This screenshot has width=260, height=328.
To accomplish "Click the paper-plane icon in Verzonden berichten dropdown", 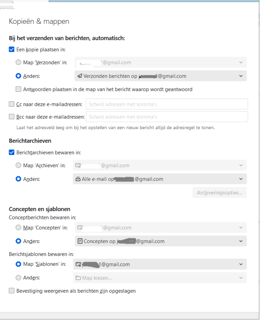I will pyautogui.click(x=79, y=76).
